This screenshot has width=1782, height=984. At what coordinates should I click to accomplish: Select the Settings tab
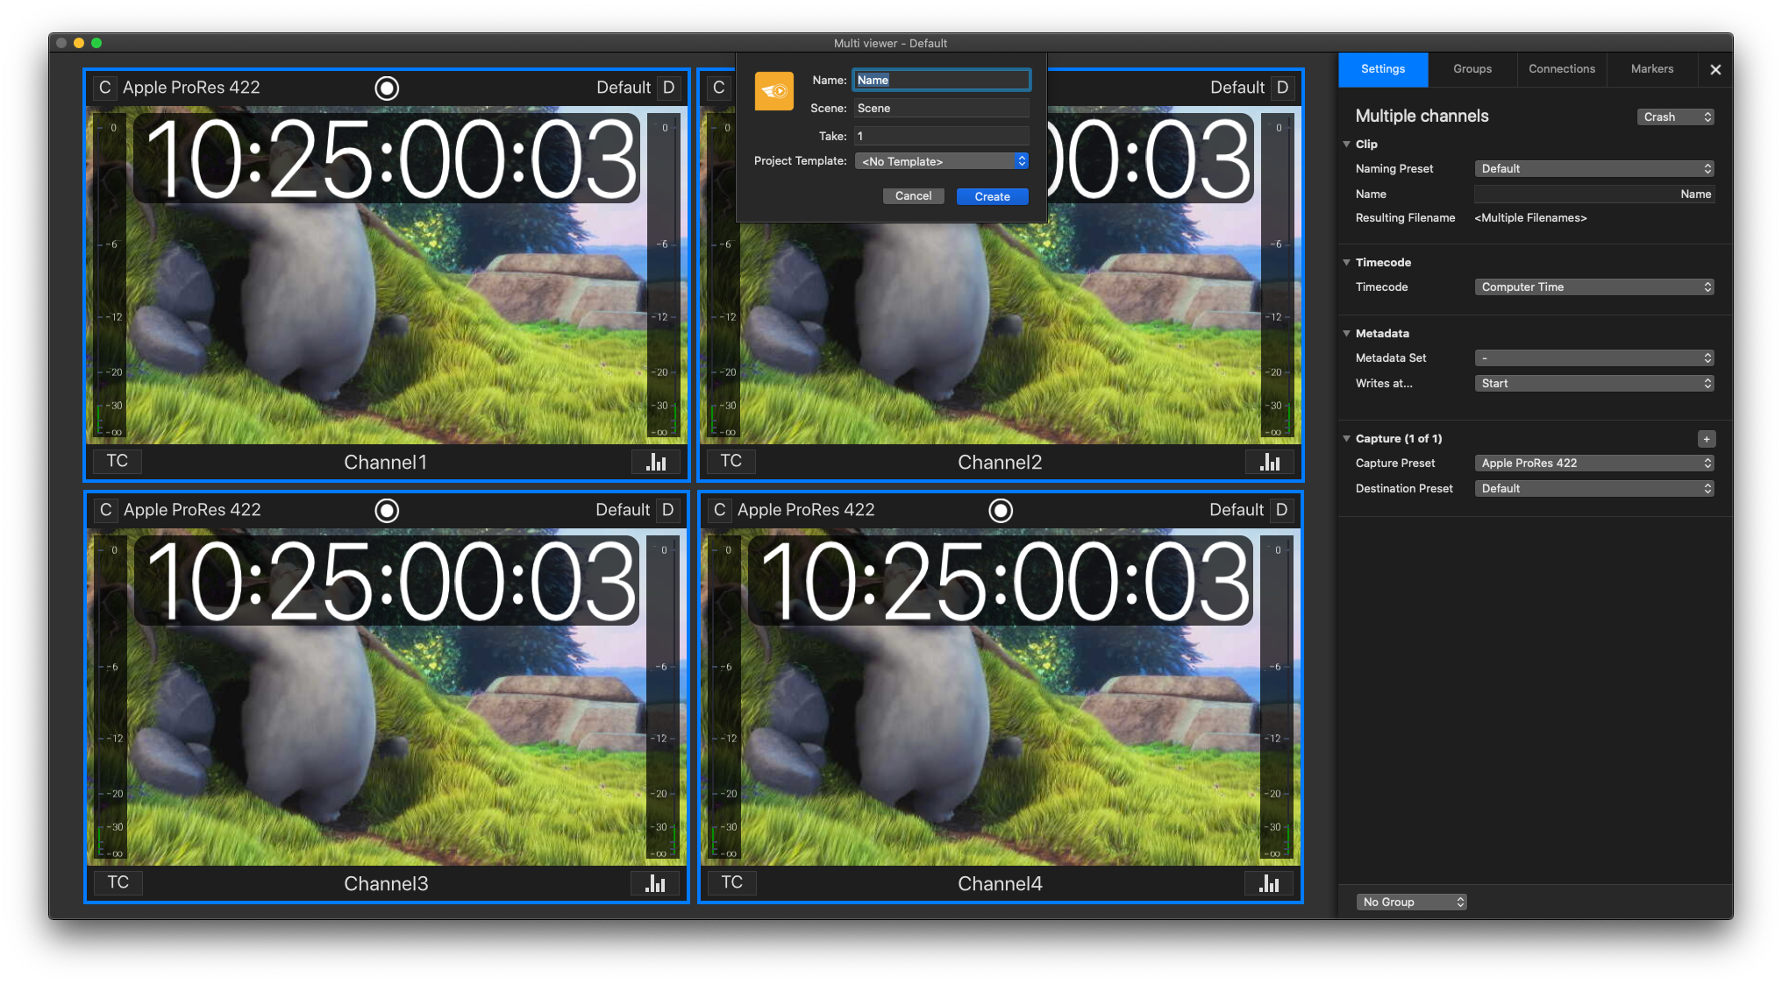[x=1383, y=69]
